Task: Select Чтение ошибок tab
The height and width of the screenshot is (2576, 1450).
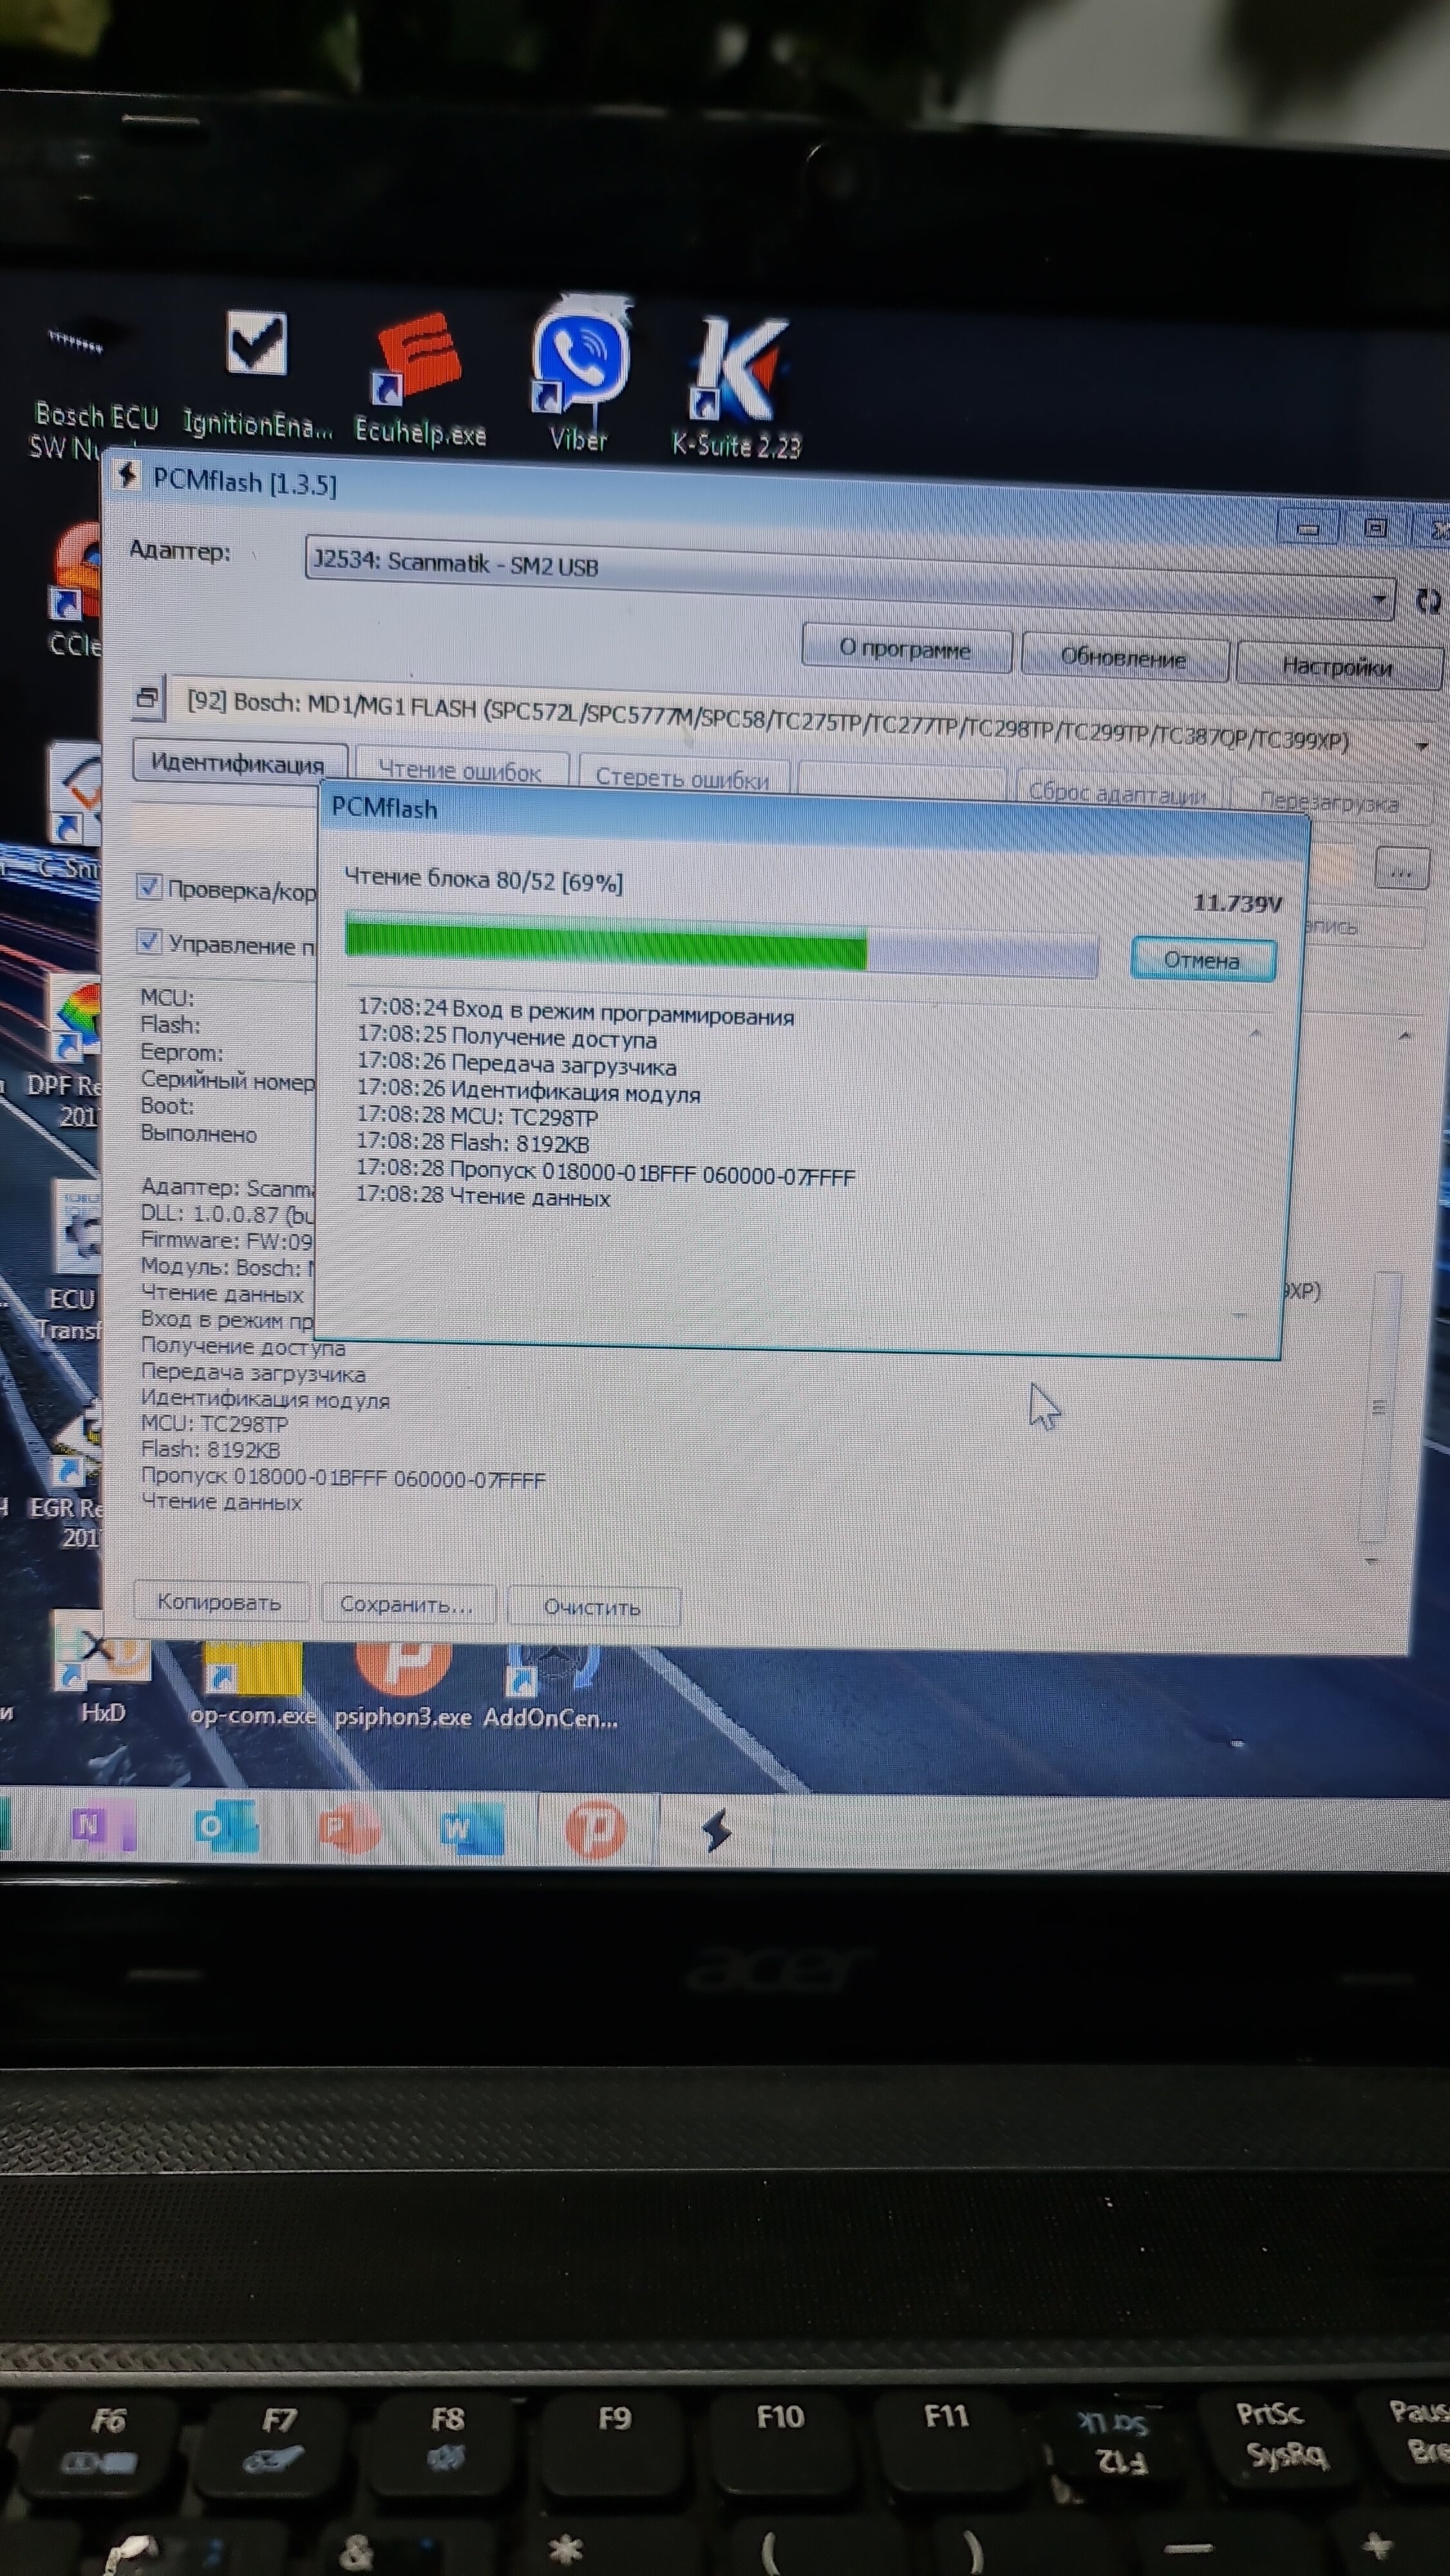Action: pos(460,771)
